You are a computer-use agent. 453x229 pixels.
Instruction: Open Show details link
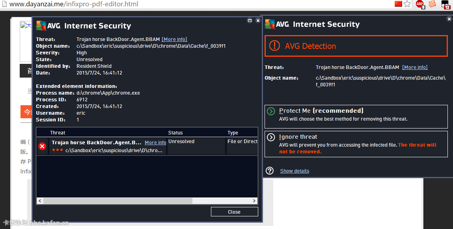click(295, 171)
